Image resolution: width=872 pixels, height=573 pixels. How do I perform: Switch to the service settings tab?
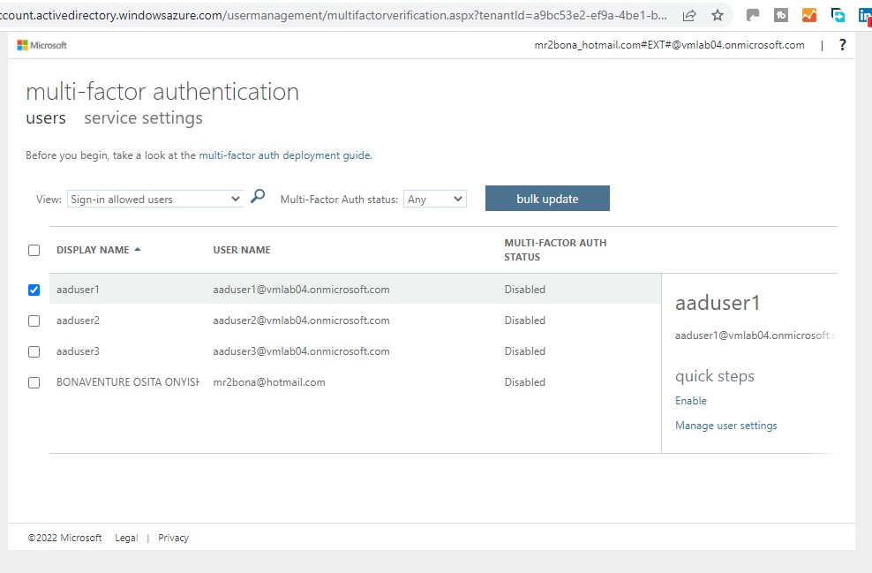[x=143, y=117]
